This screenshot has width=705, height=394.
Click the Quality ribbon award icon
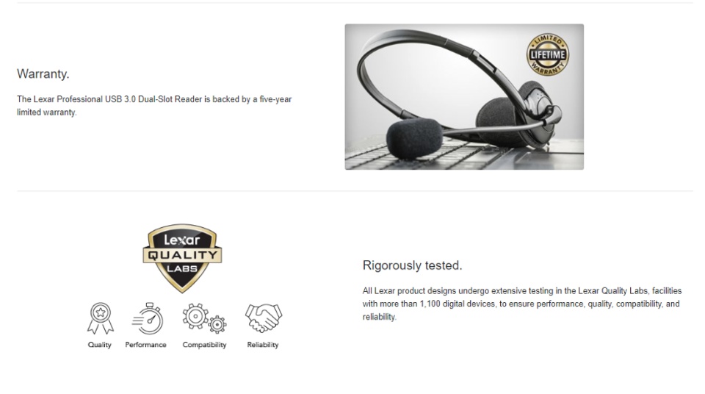click(101, 318)
